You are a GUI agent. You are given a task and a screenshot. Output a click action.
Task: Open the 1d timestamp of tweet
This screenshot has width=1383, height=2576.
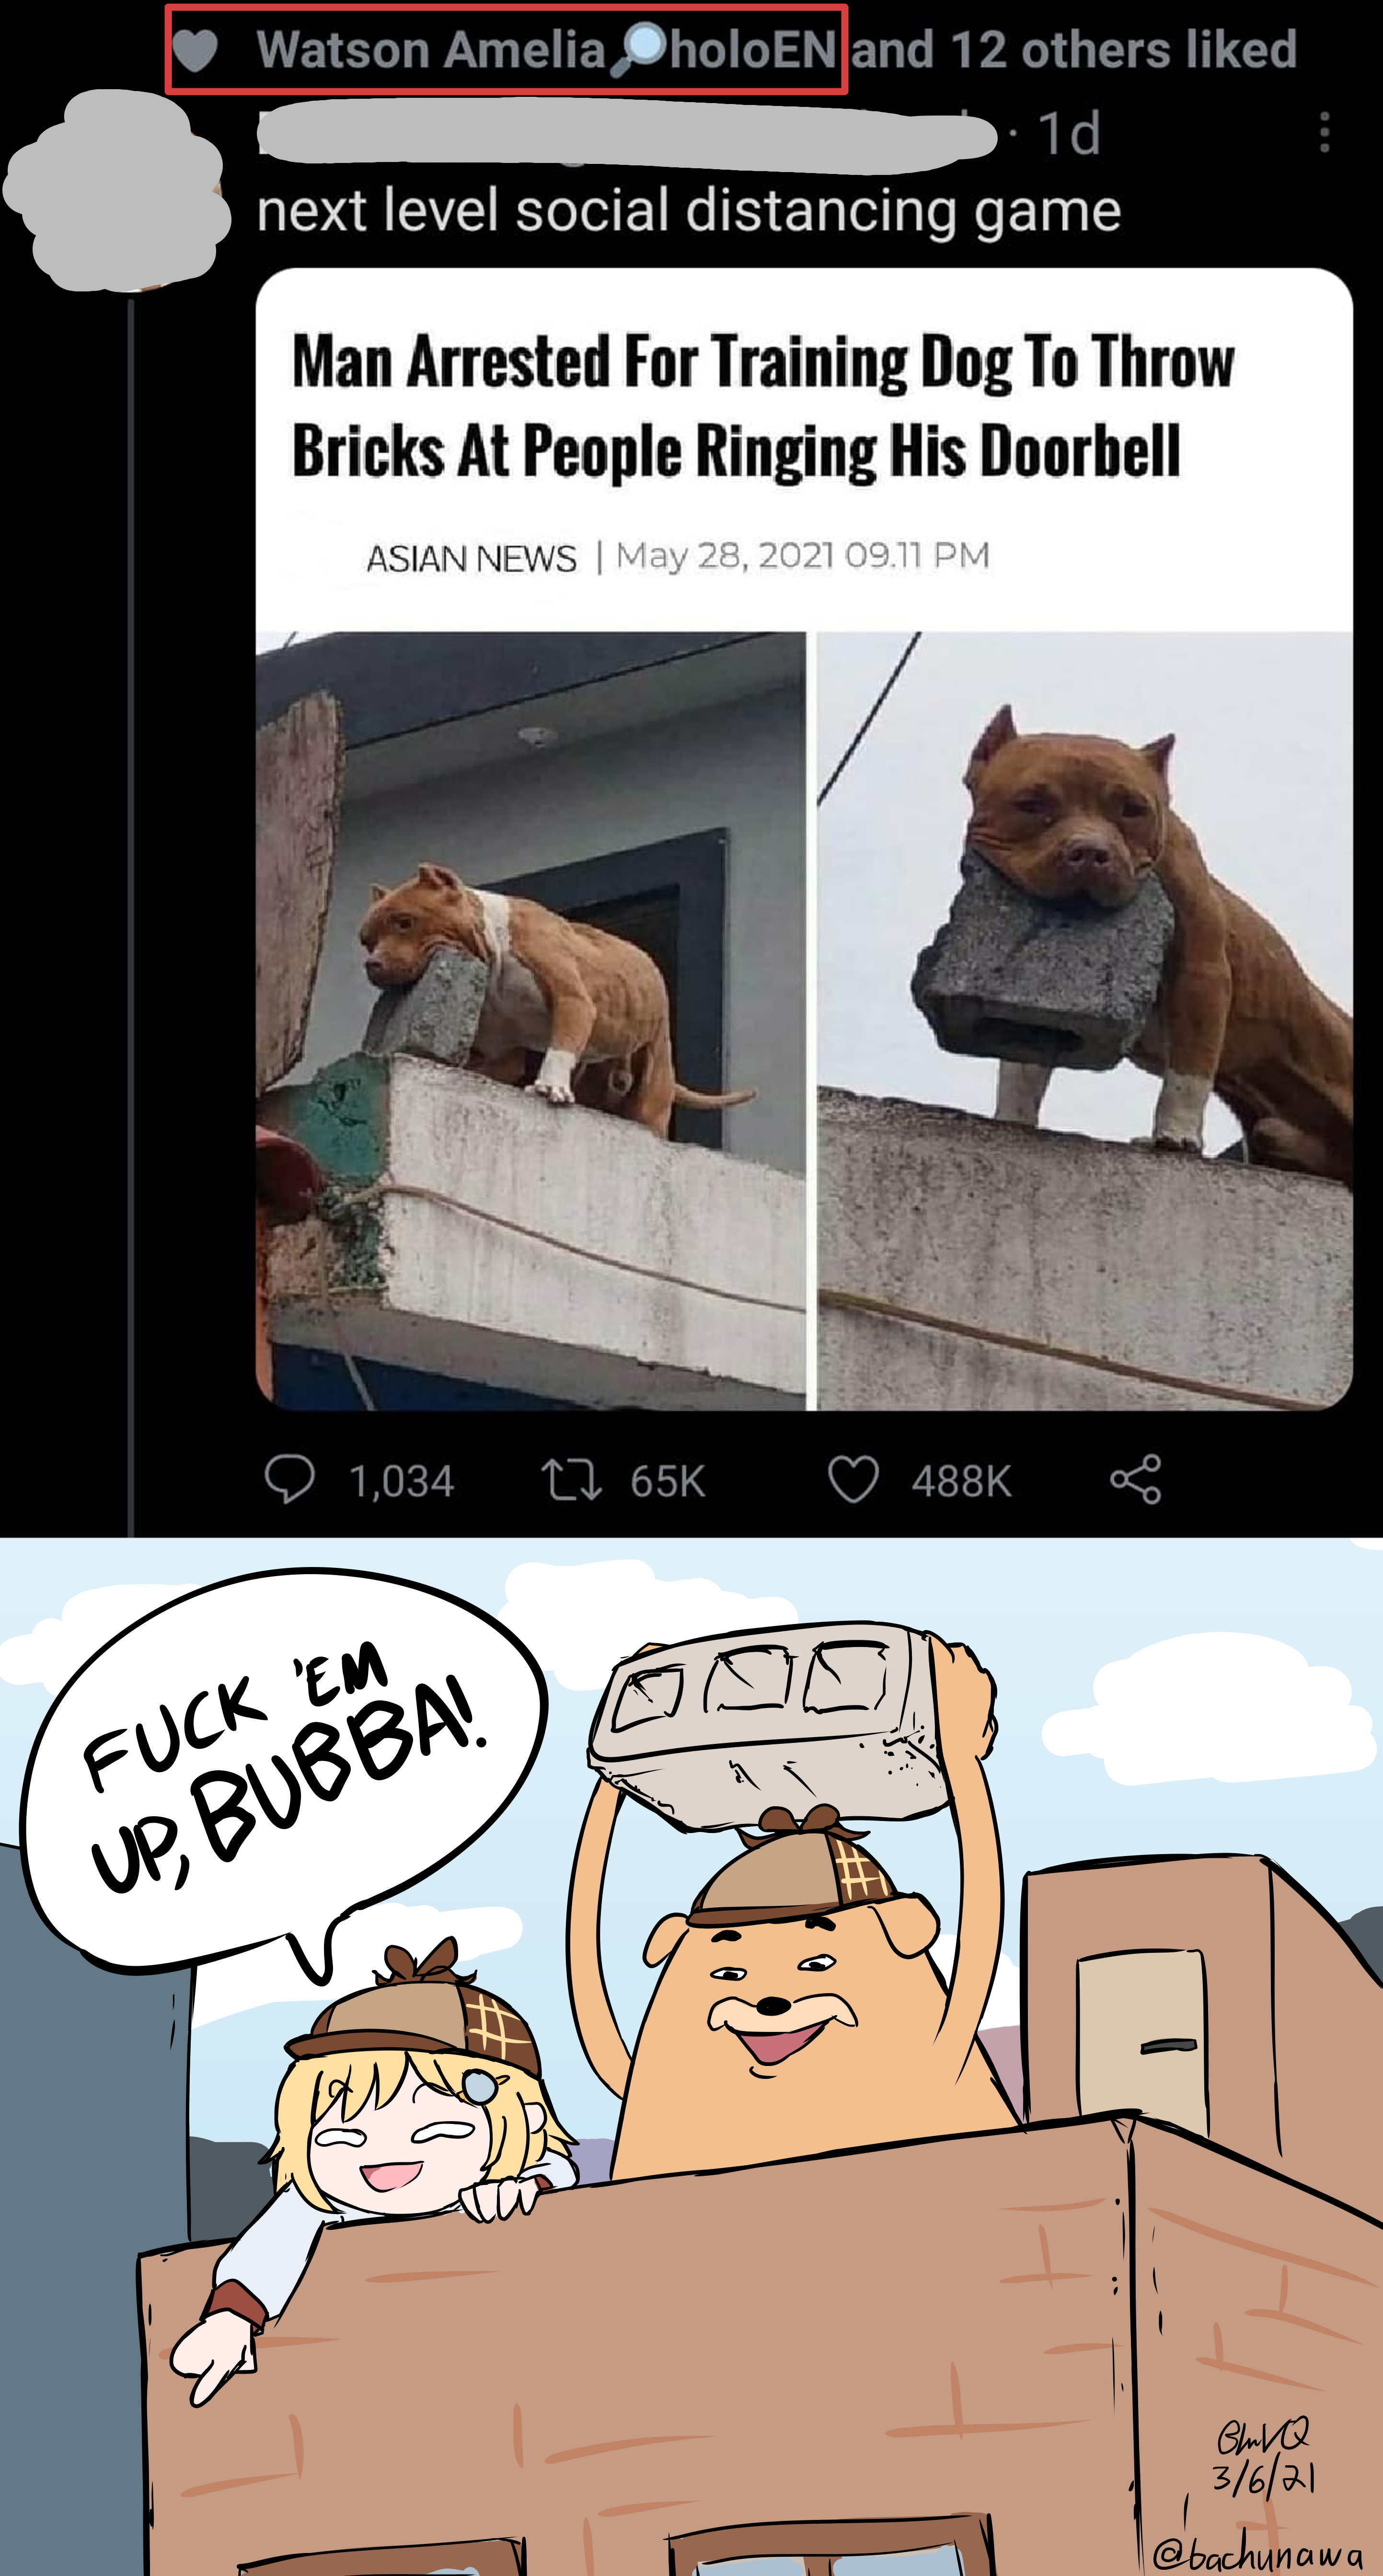[1069, 133]
